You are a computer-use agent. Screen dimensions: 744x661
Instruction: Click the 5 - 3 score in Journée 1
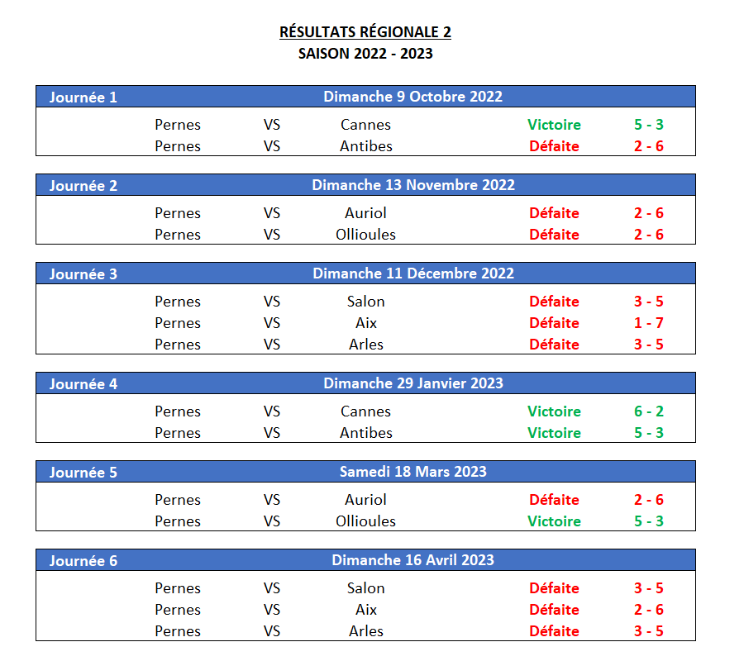649,125
